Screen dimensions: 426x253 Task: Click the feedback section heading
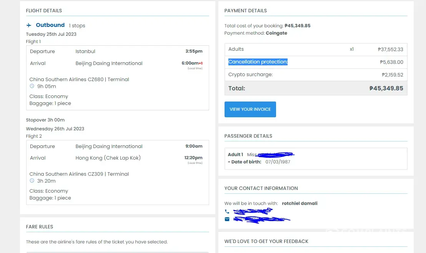(x=266, y=241)
